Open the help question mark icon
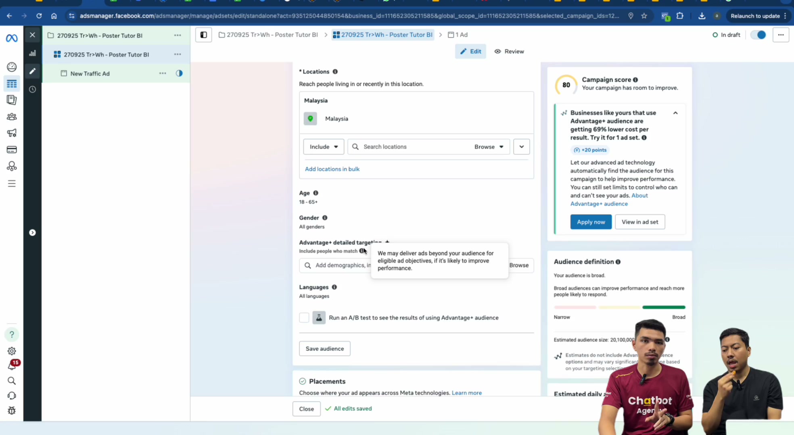Image resolution: width=794 pixels, height=435 pixels. (x=12, y=334)
